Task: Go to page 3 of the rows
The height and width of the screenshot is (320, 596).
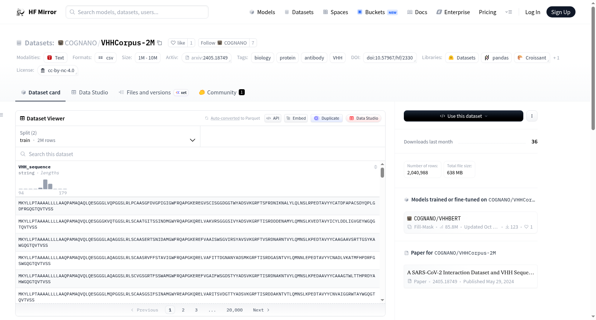Action: tap(196, 310)
